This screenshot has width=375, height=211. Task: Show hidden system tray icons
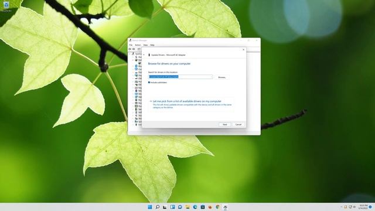pyautogui.click(x=341, y=207)
